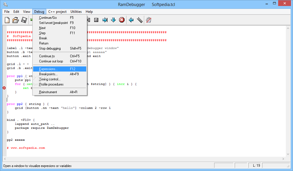293x171 pixels.
Task: Open Breakpoints... from Debug menu
Action: [x=60, y=74]
